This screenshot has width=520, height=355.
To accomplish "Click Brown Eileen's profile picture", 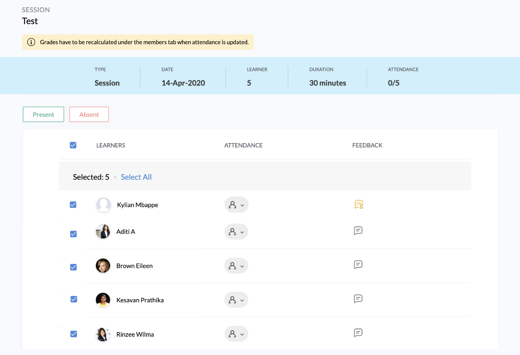I will coord(103,266).
